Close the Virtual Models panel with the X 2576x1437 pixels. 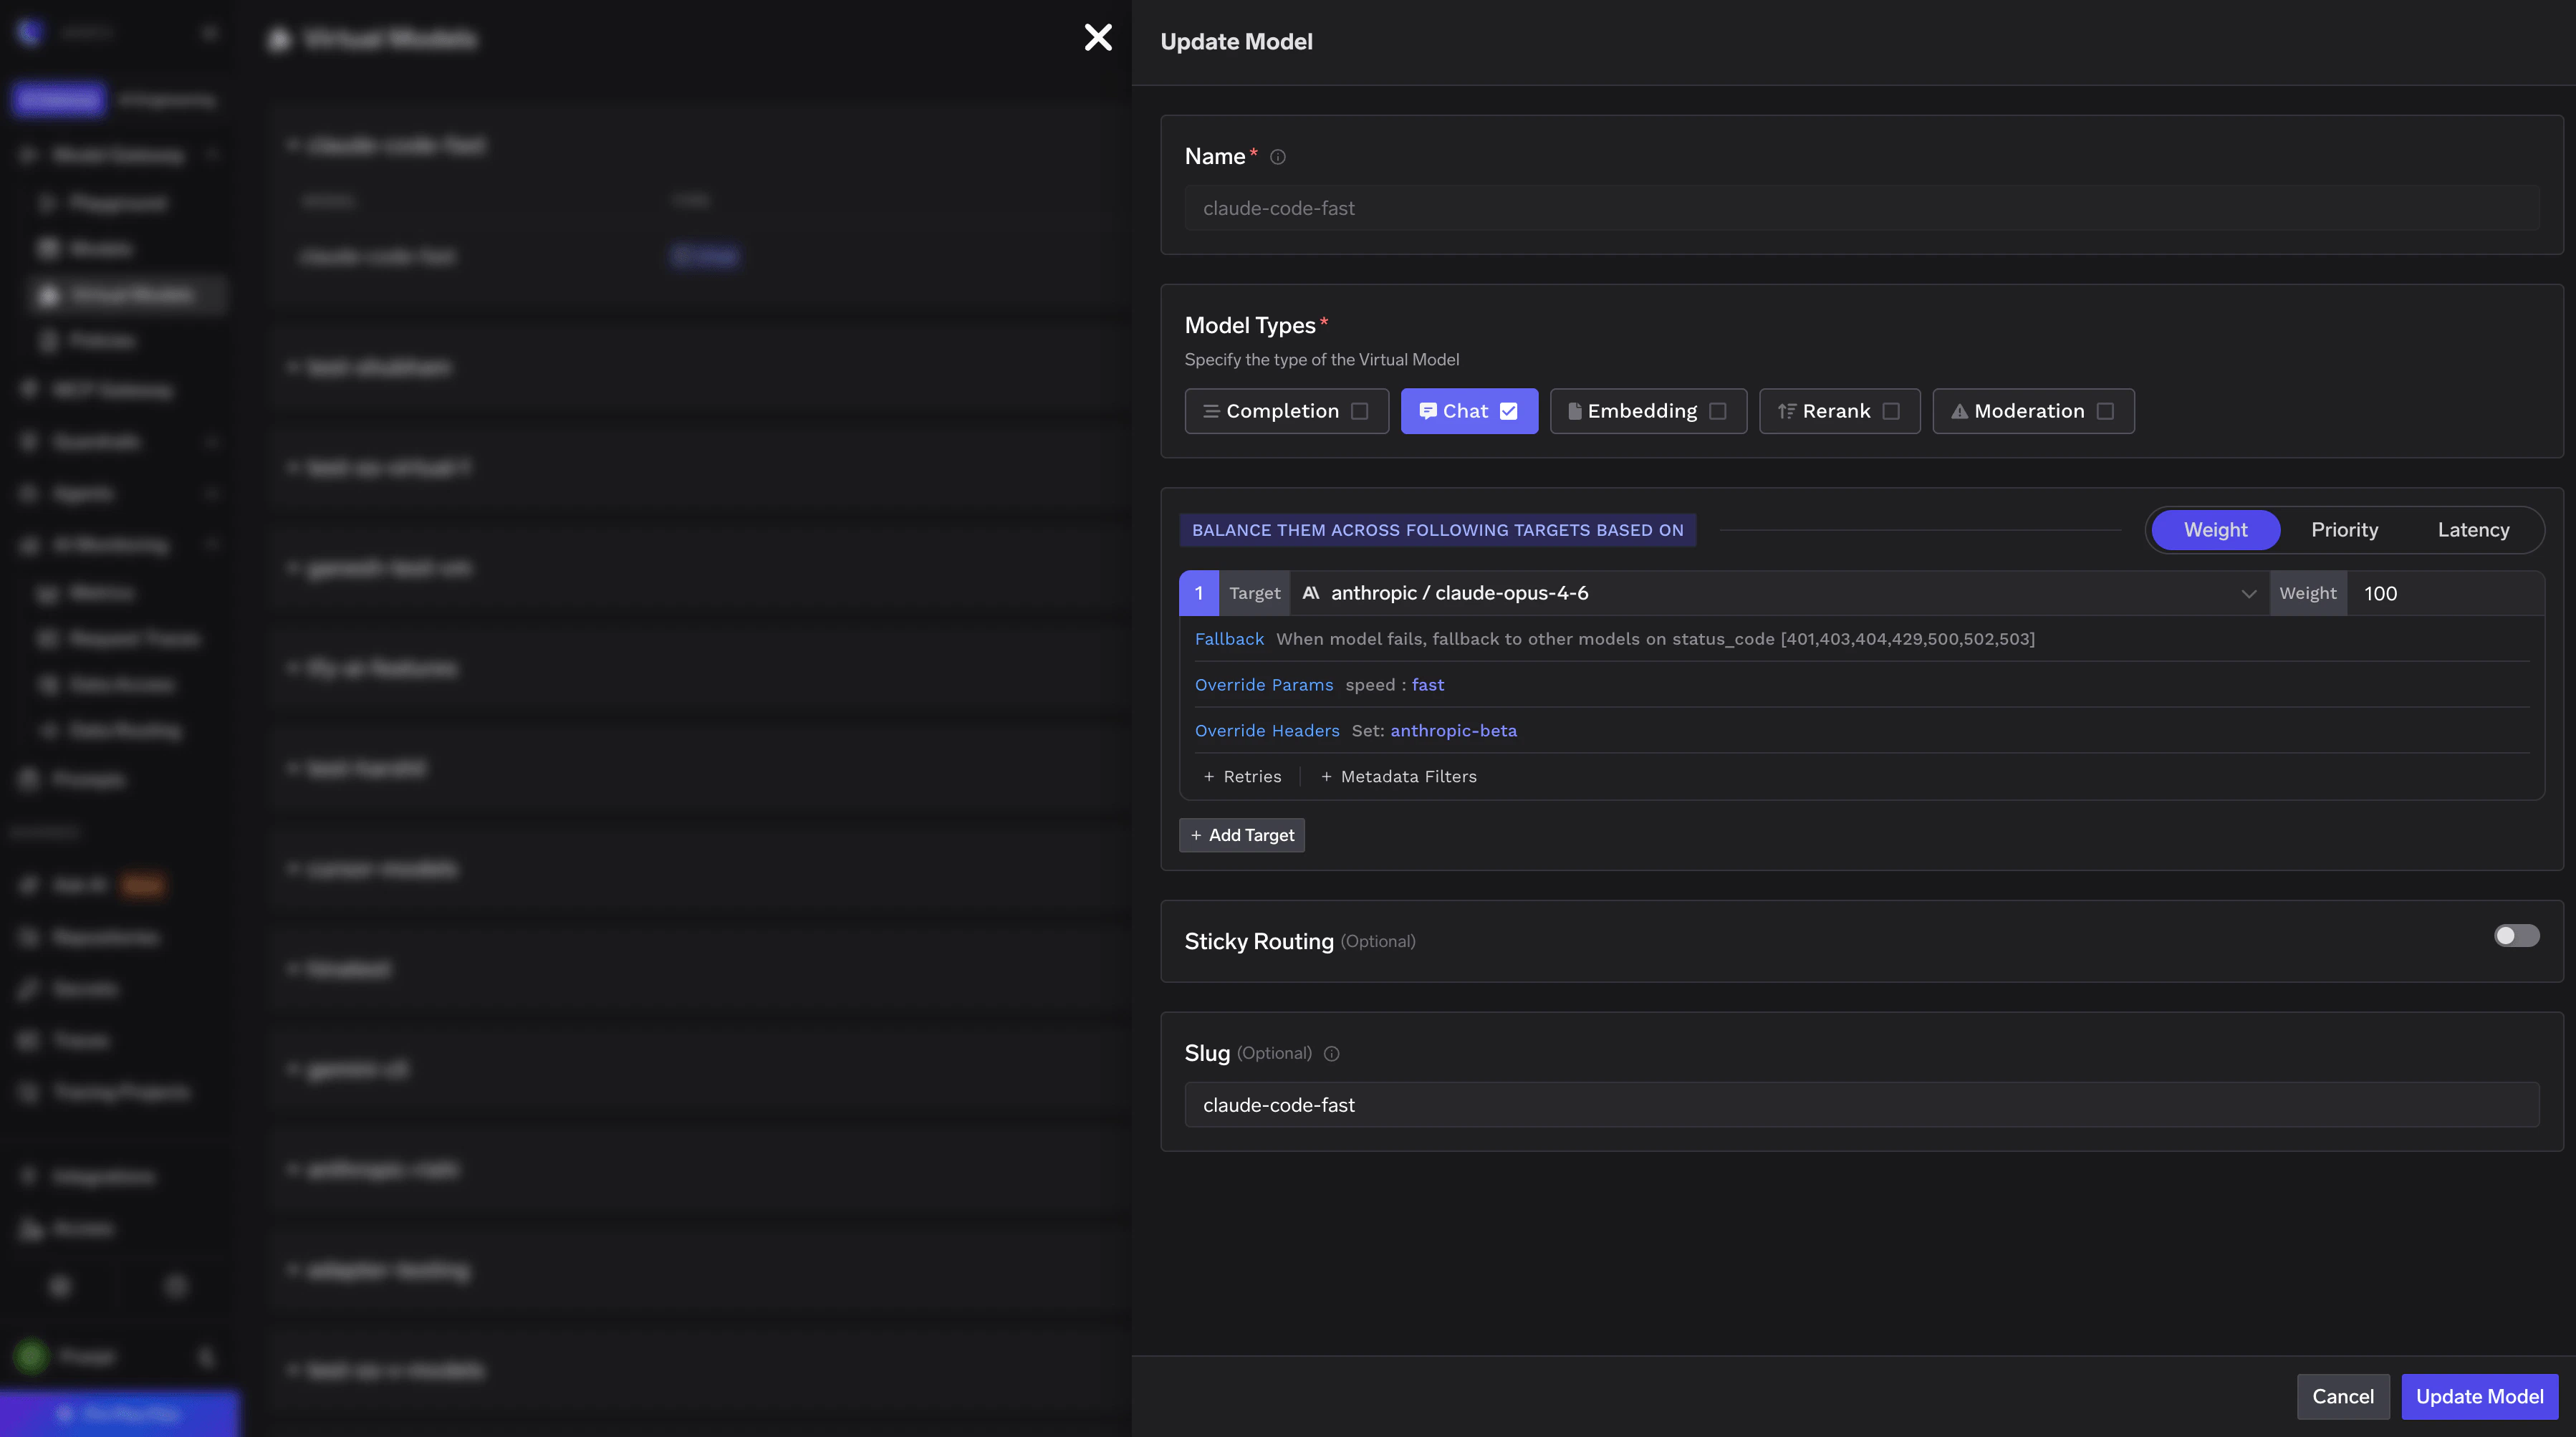(x=1098, y=38)
